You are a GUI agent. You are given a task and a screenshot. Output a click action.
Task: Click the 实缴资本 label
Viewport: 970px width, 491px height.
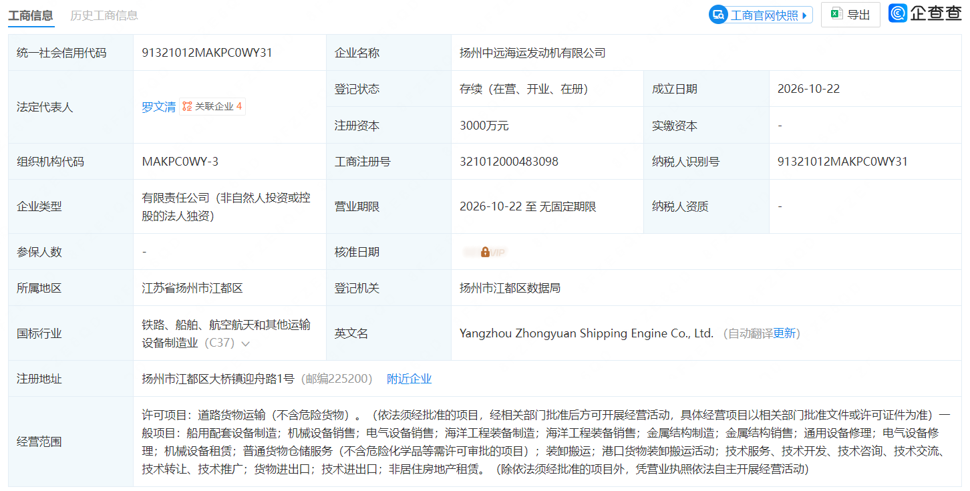(675, 126)
